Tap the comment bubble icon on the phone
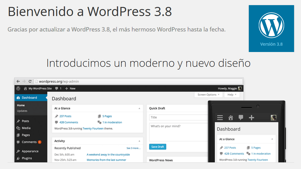301x169 pixels. coord(241,117)
